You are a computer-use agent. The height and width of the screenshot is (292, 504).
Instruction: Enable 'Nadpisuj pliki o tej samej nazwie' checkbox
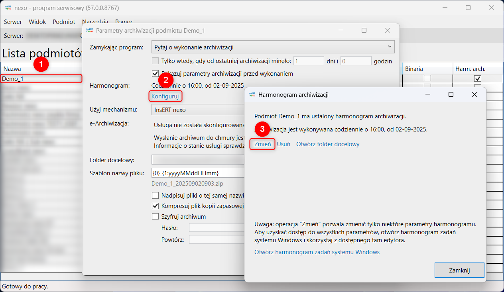(156, 196)
